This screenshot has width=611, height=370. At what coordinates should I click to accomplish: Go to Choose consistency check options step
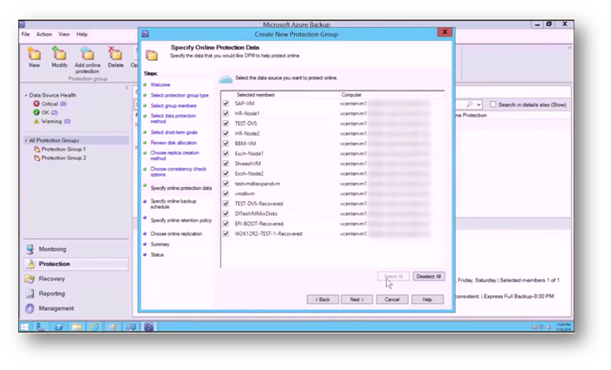(179, 172)
